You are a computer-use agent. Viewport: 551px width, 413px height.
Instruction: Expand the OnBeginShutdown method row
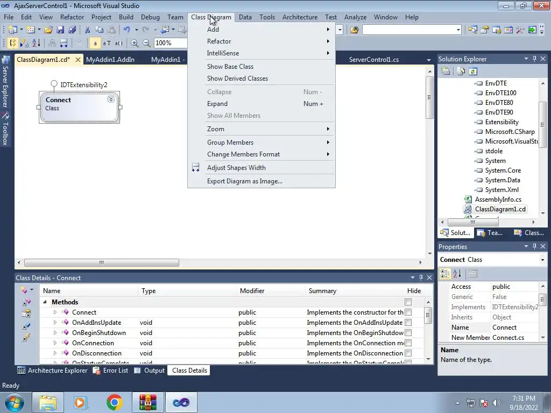coord(55,332)
